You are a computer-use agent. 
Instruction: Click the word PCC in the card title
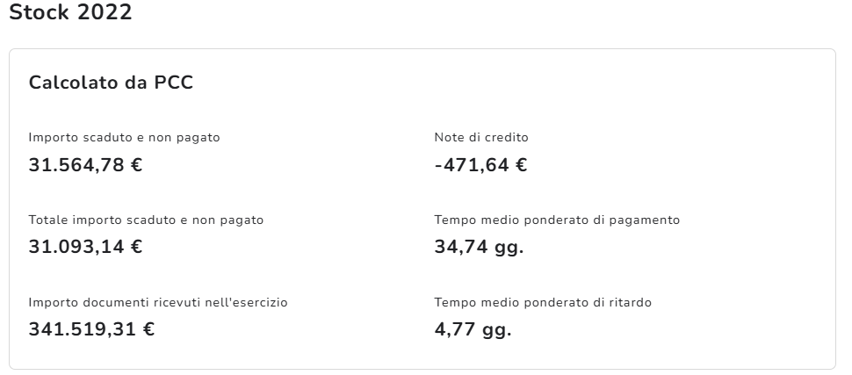[x=173, y=83]
